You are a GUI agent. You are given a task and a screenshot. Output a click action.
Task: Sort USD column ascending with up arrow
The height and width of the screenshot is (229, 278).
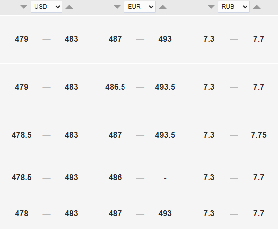(69, 7)
